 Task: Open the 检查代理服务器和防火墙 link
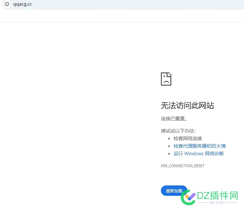[199, 146]
